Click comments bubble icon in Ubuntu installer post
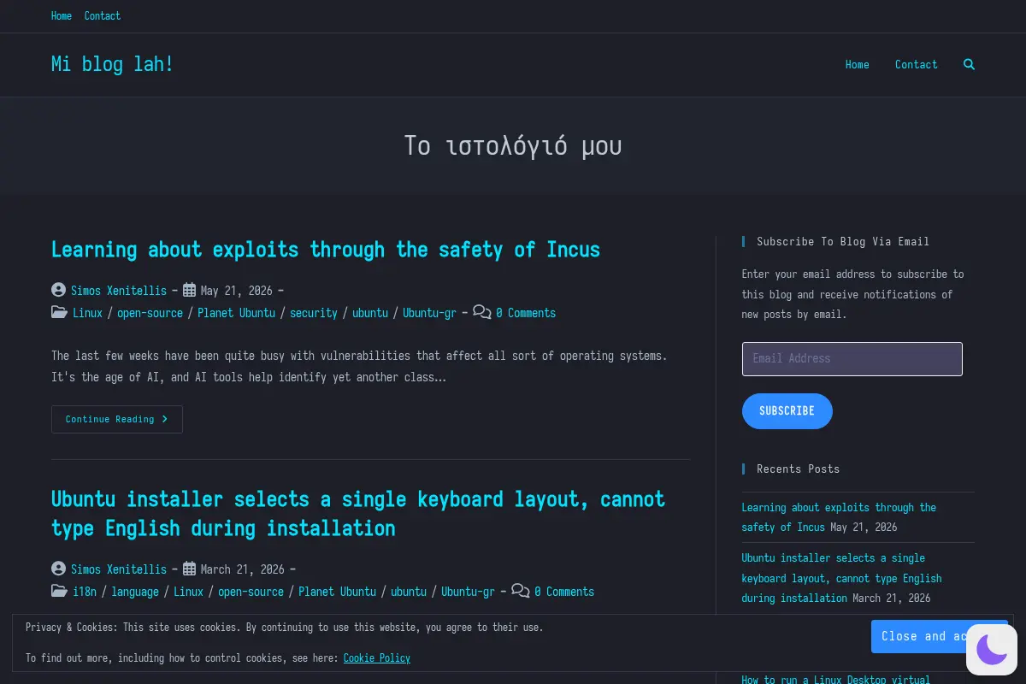 (x=521, y=591)
